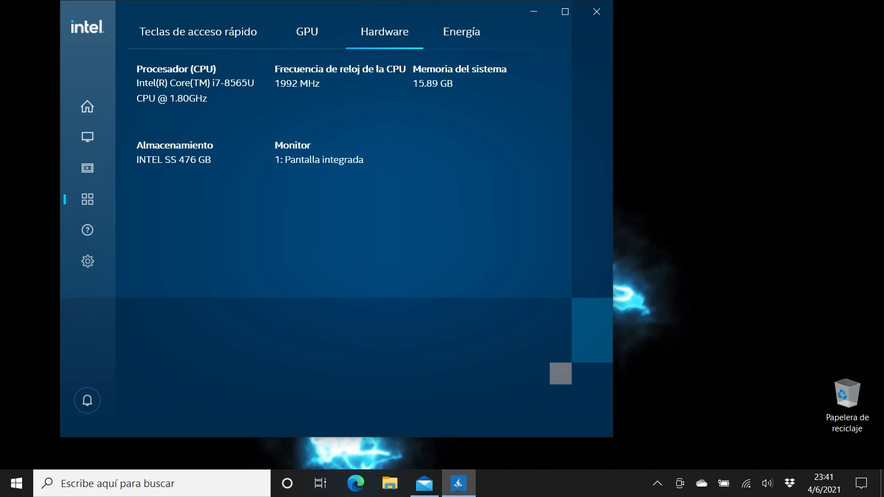
Task: Switch to Teclas de acceso rápido tab
Action: [x=198, y=31]
